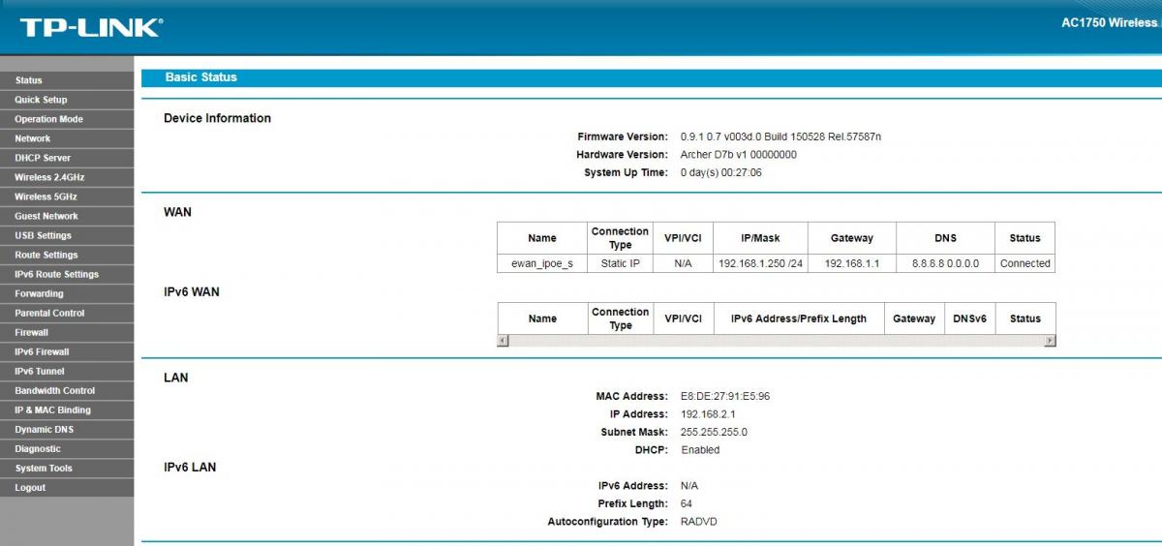Open Quick Setup in the sidebar
This screenshot has height=546, width=1162.
pyautogui.click(x=67, y=100)
